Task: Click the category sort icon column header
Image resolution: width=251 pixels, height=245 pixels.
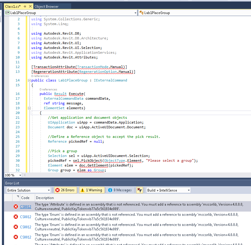Action: 18,196
